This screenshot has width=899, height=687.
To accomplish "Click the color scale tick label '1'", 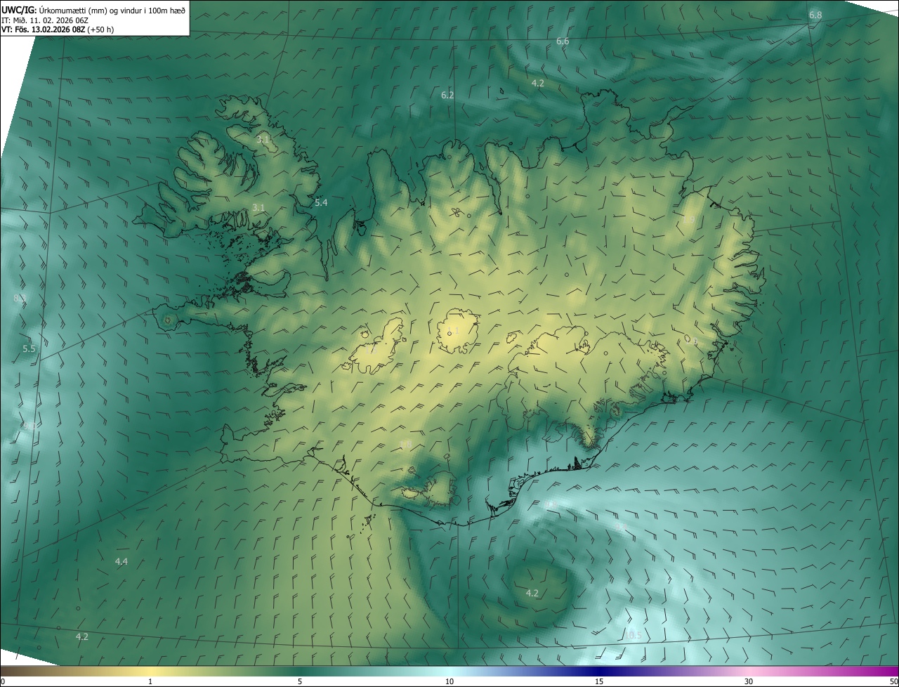I will [x=150, y=681].
